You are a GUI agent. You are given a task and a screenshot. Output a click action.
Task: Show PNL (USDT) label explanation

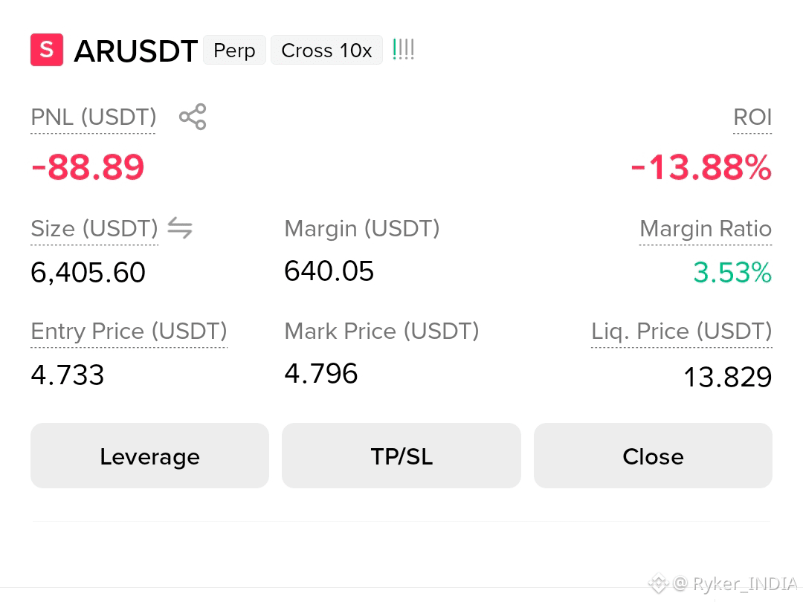coord(93,117)
